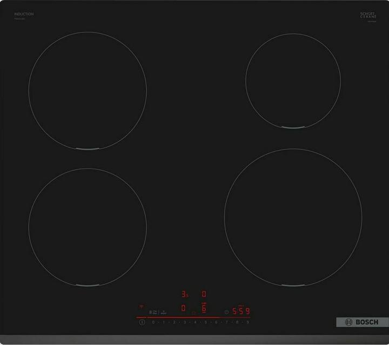Tap the red Wi-Fi Home Connect indicator
389x345 pixels.
tap(141, 307)
